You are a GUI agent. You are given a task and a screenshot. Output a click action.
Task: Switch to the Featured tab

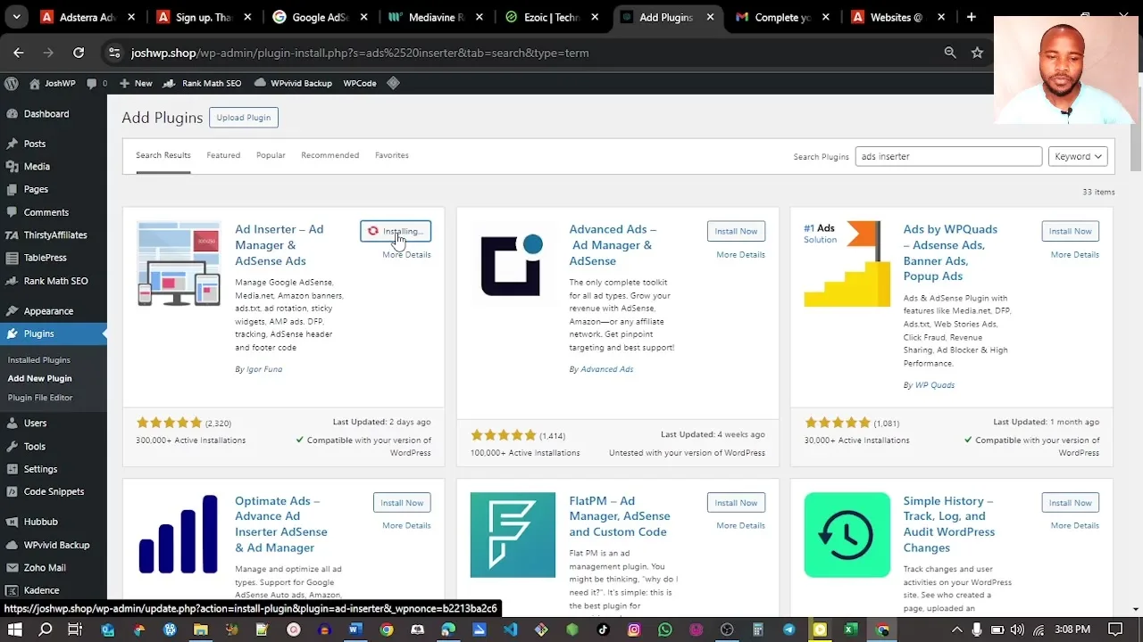tap(223, 155)
